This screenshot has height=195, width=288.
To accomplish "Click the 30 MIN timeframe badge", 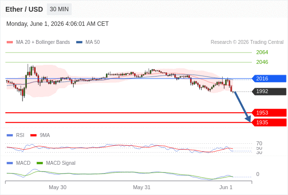I will coord(59,9).
